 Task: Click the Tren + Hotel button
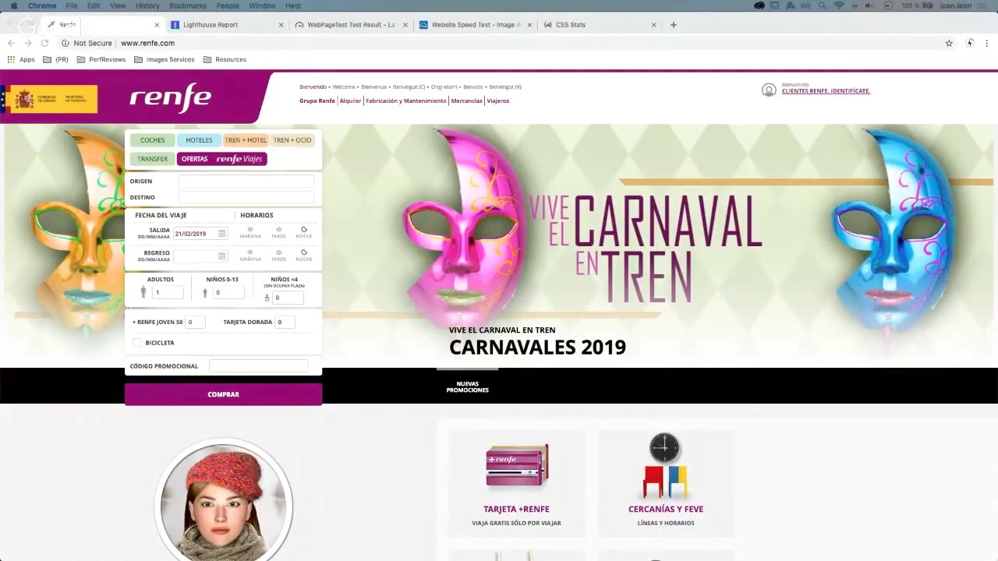(x=246, y=140)
